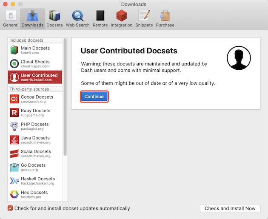The width and height of the screenshot is (268, 219).
Task: Minimize the Downloads window
Action: click(13, 4)
